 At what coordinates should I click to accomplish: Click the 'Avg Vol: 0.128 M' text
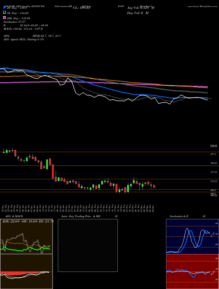click(x=141, y=8)
